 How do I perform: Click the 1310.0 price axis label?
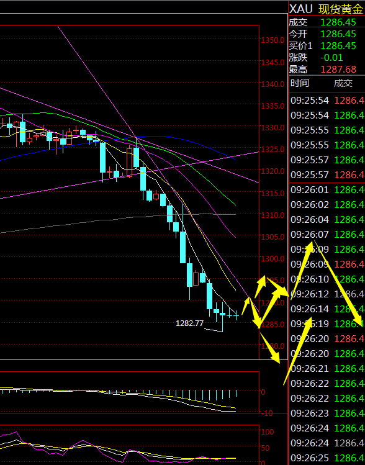click(x=273, y=215)
